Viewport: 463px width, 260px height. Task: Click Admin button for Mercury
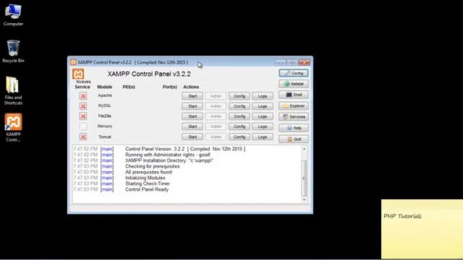(216, 126)
